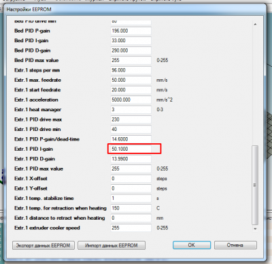
Task: Edit the Bed PID max value field
Action: coord(131,60)
